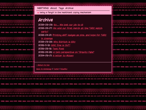Click the date text 2024-05-01
The height and width of the screenshot is (110, 146).
pos(45,56)
